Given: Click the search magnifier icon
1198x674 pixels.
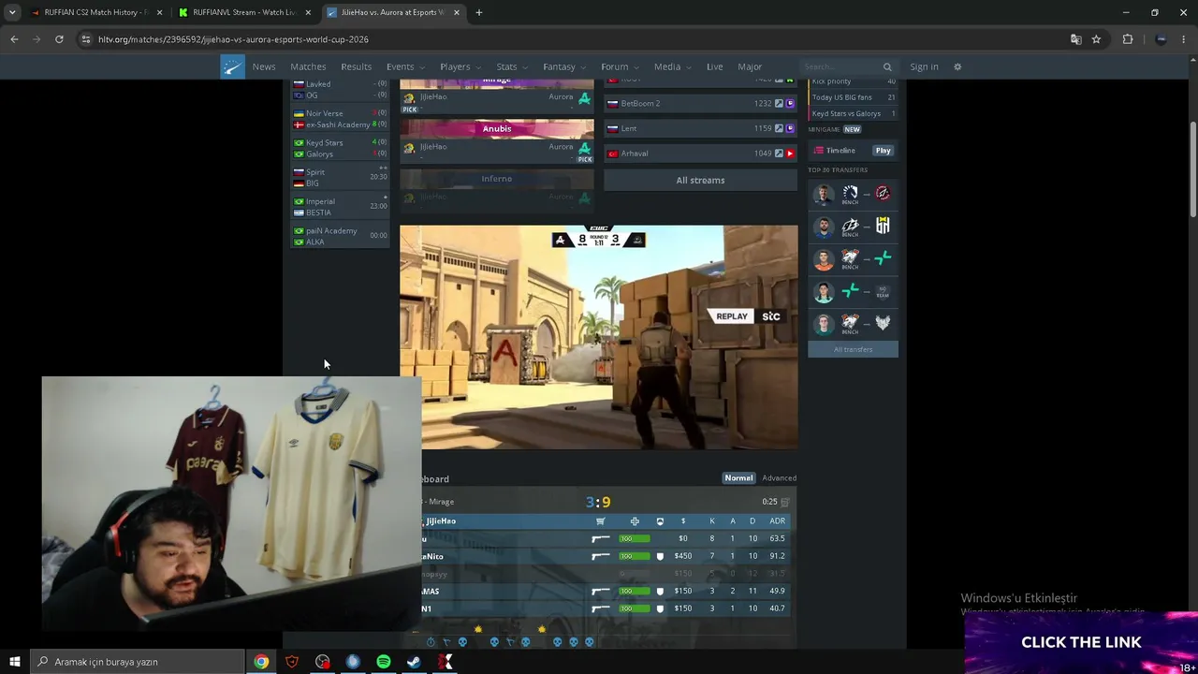Looking at the screenshot, I should (887, 66).
